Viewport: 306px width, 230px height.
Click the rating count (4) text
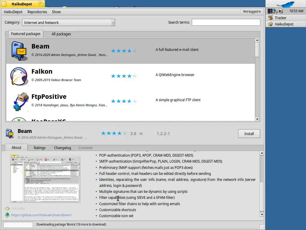[141, 134]
